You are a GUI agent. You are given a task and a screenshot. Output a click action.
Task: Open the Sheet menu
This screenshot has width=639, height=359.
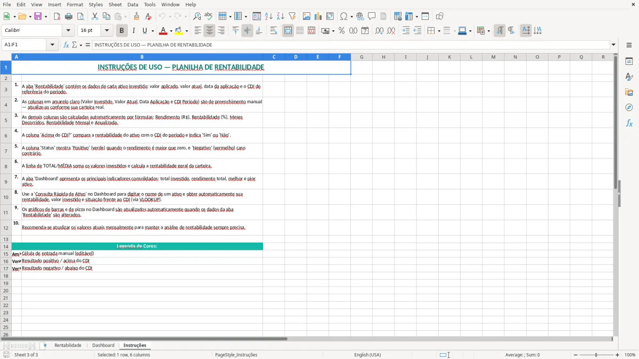pyautogui.click(x=115, y=4)
